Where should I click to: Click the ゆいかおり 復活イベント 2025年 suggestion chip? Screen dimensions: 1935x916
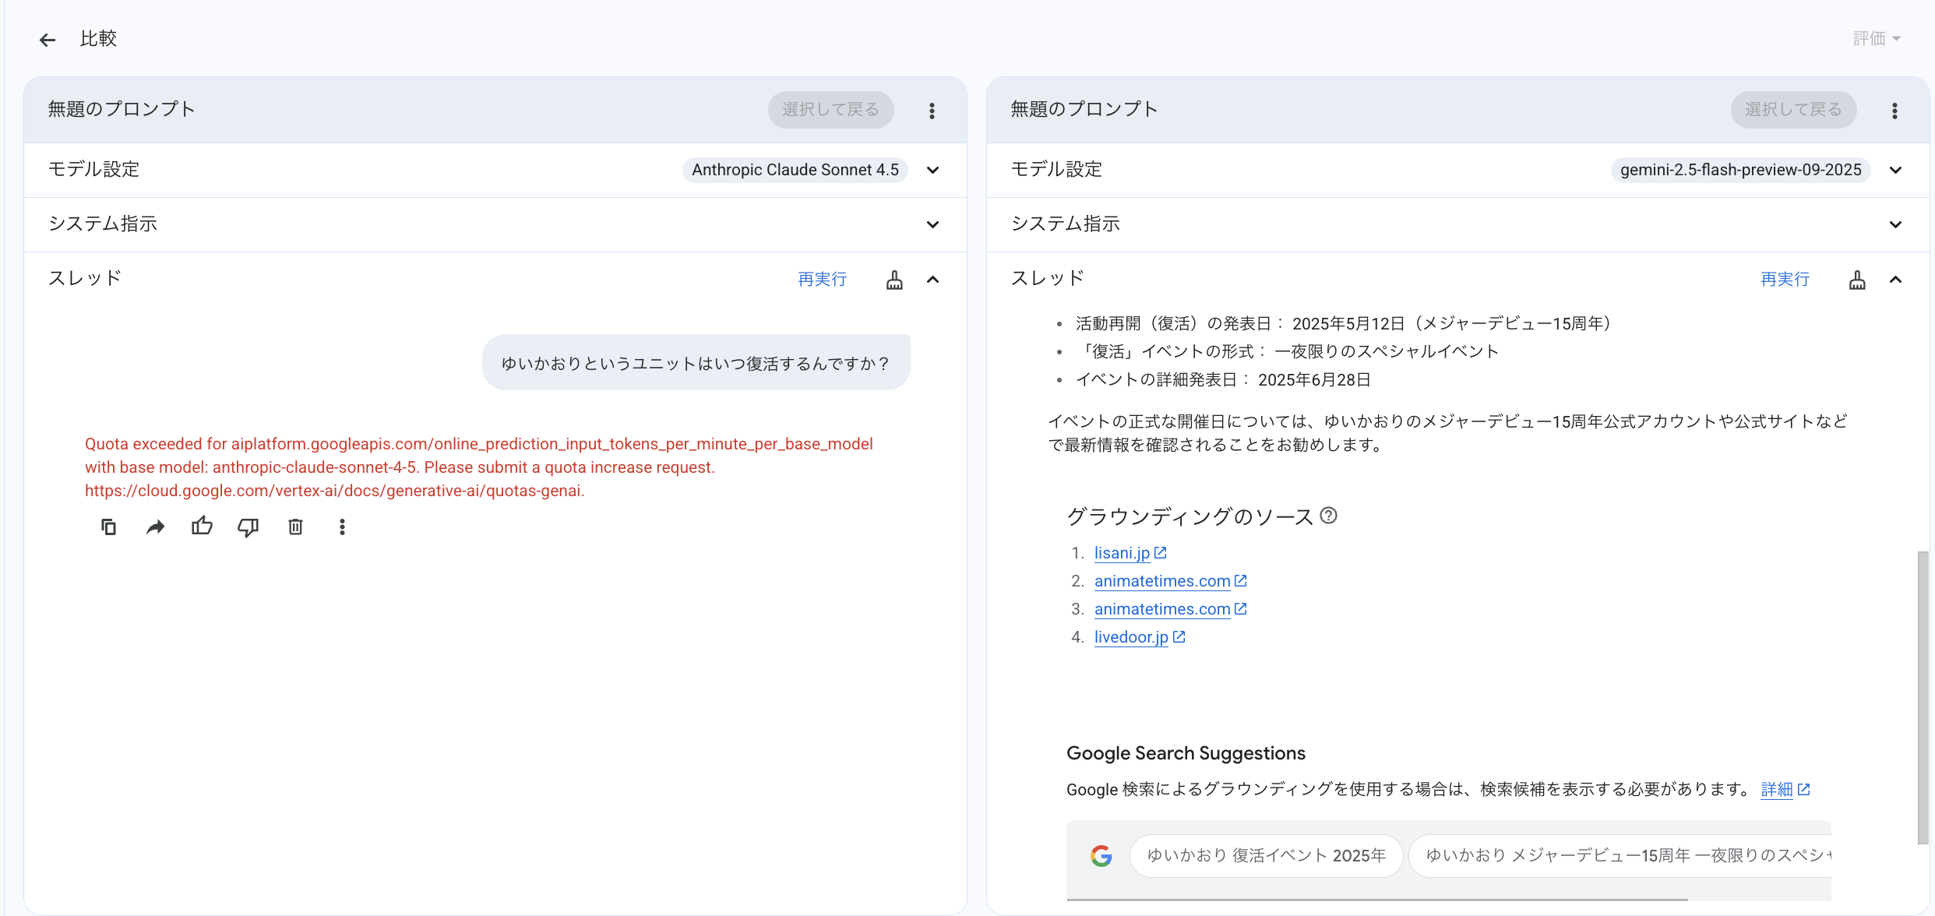(1266, 855)
